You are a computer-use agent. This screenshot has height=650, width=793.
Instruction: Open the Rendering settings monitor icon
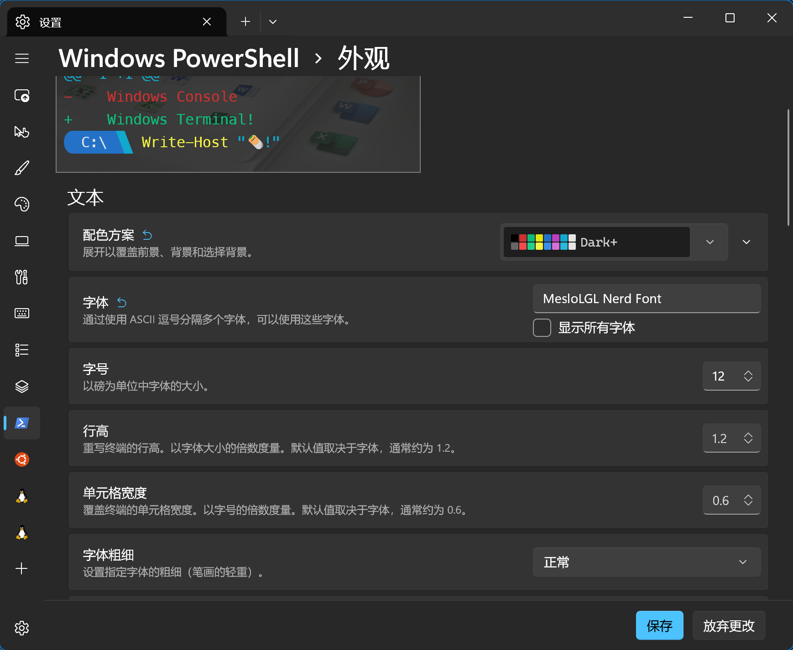[22, 241]
